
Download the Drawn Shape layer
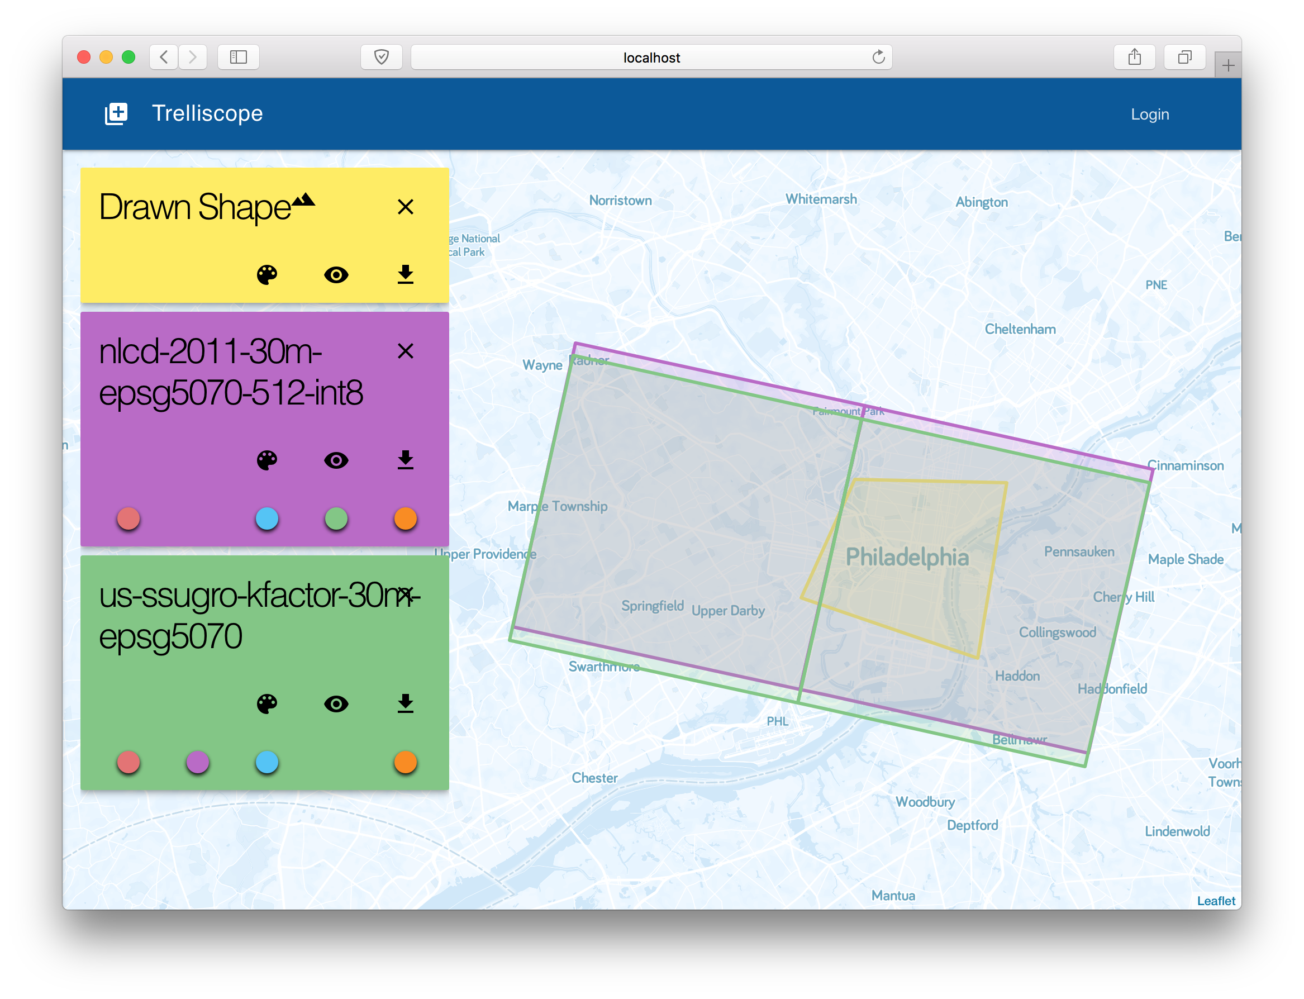(405, 275)
